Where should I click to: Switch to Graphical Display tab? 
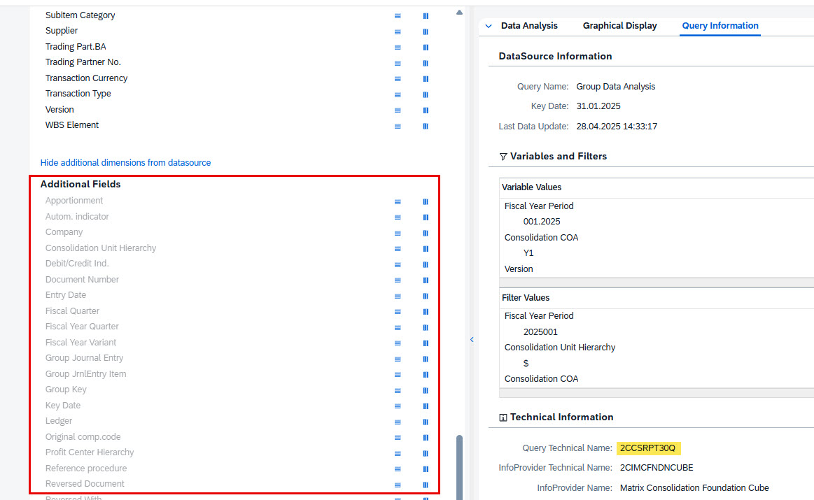[x=620, y=25]
